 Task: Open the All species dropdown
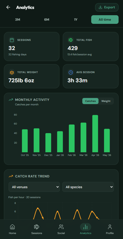click(88, 187)
